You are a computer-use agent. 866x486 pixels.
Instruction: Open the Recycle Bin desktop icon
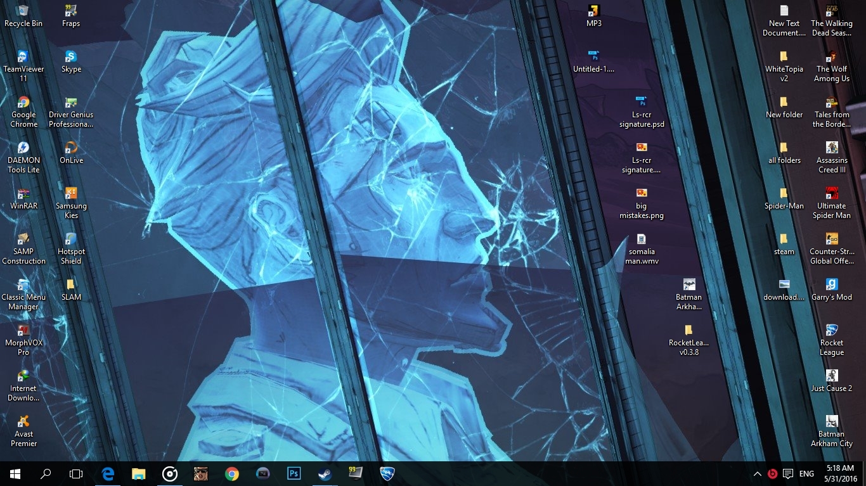(x=23, y=16)
